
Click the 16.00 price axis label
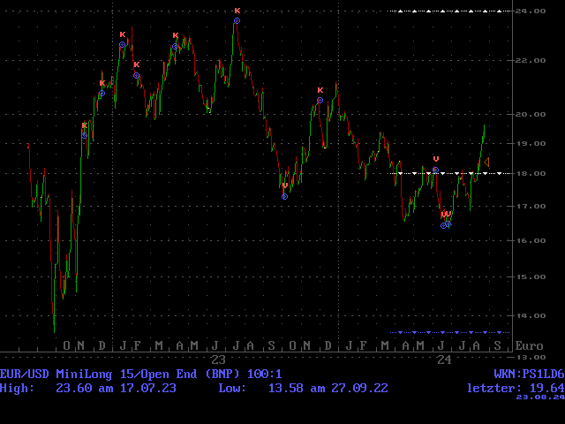point(531,241)
